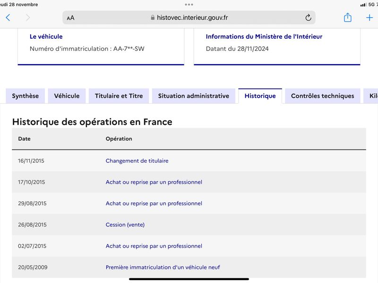The image size is (378, 283).
Task: Click the Cession (vente) operation
Action: point(125,225)
